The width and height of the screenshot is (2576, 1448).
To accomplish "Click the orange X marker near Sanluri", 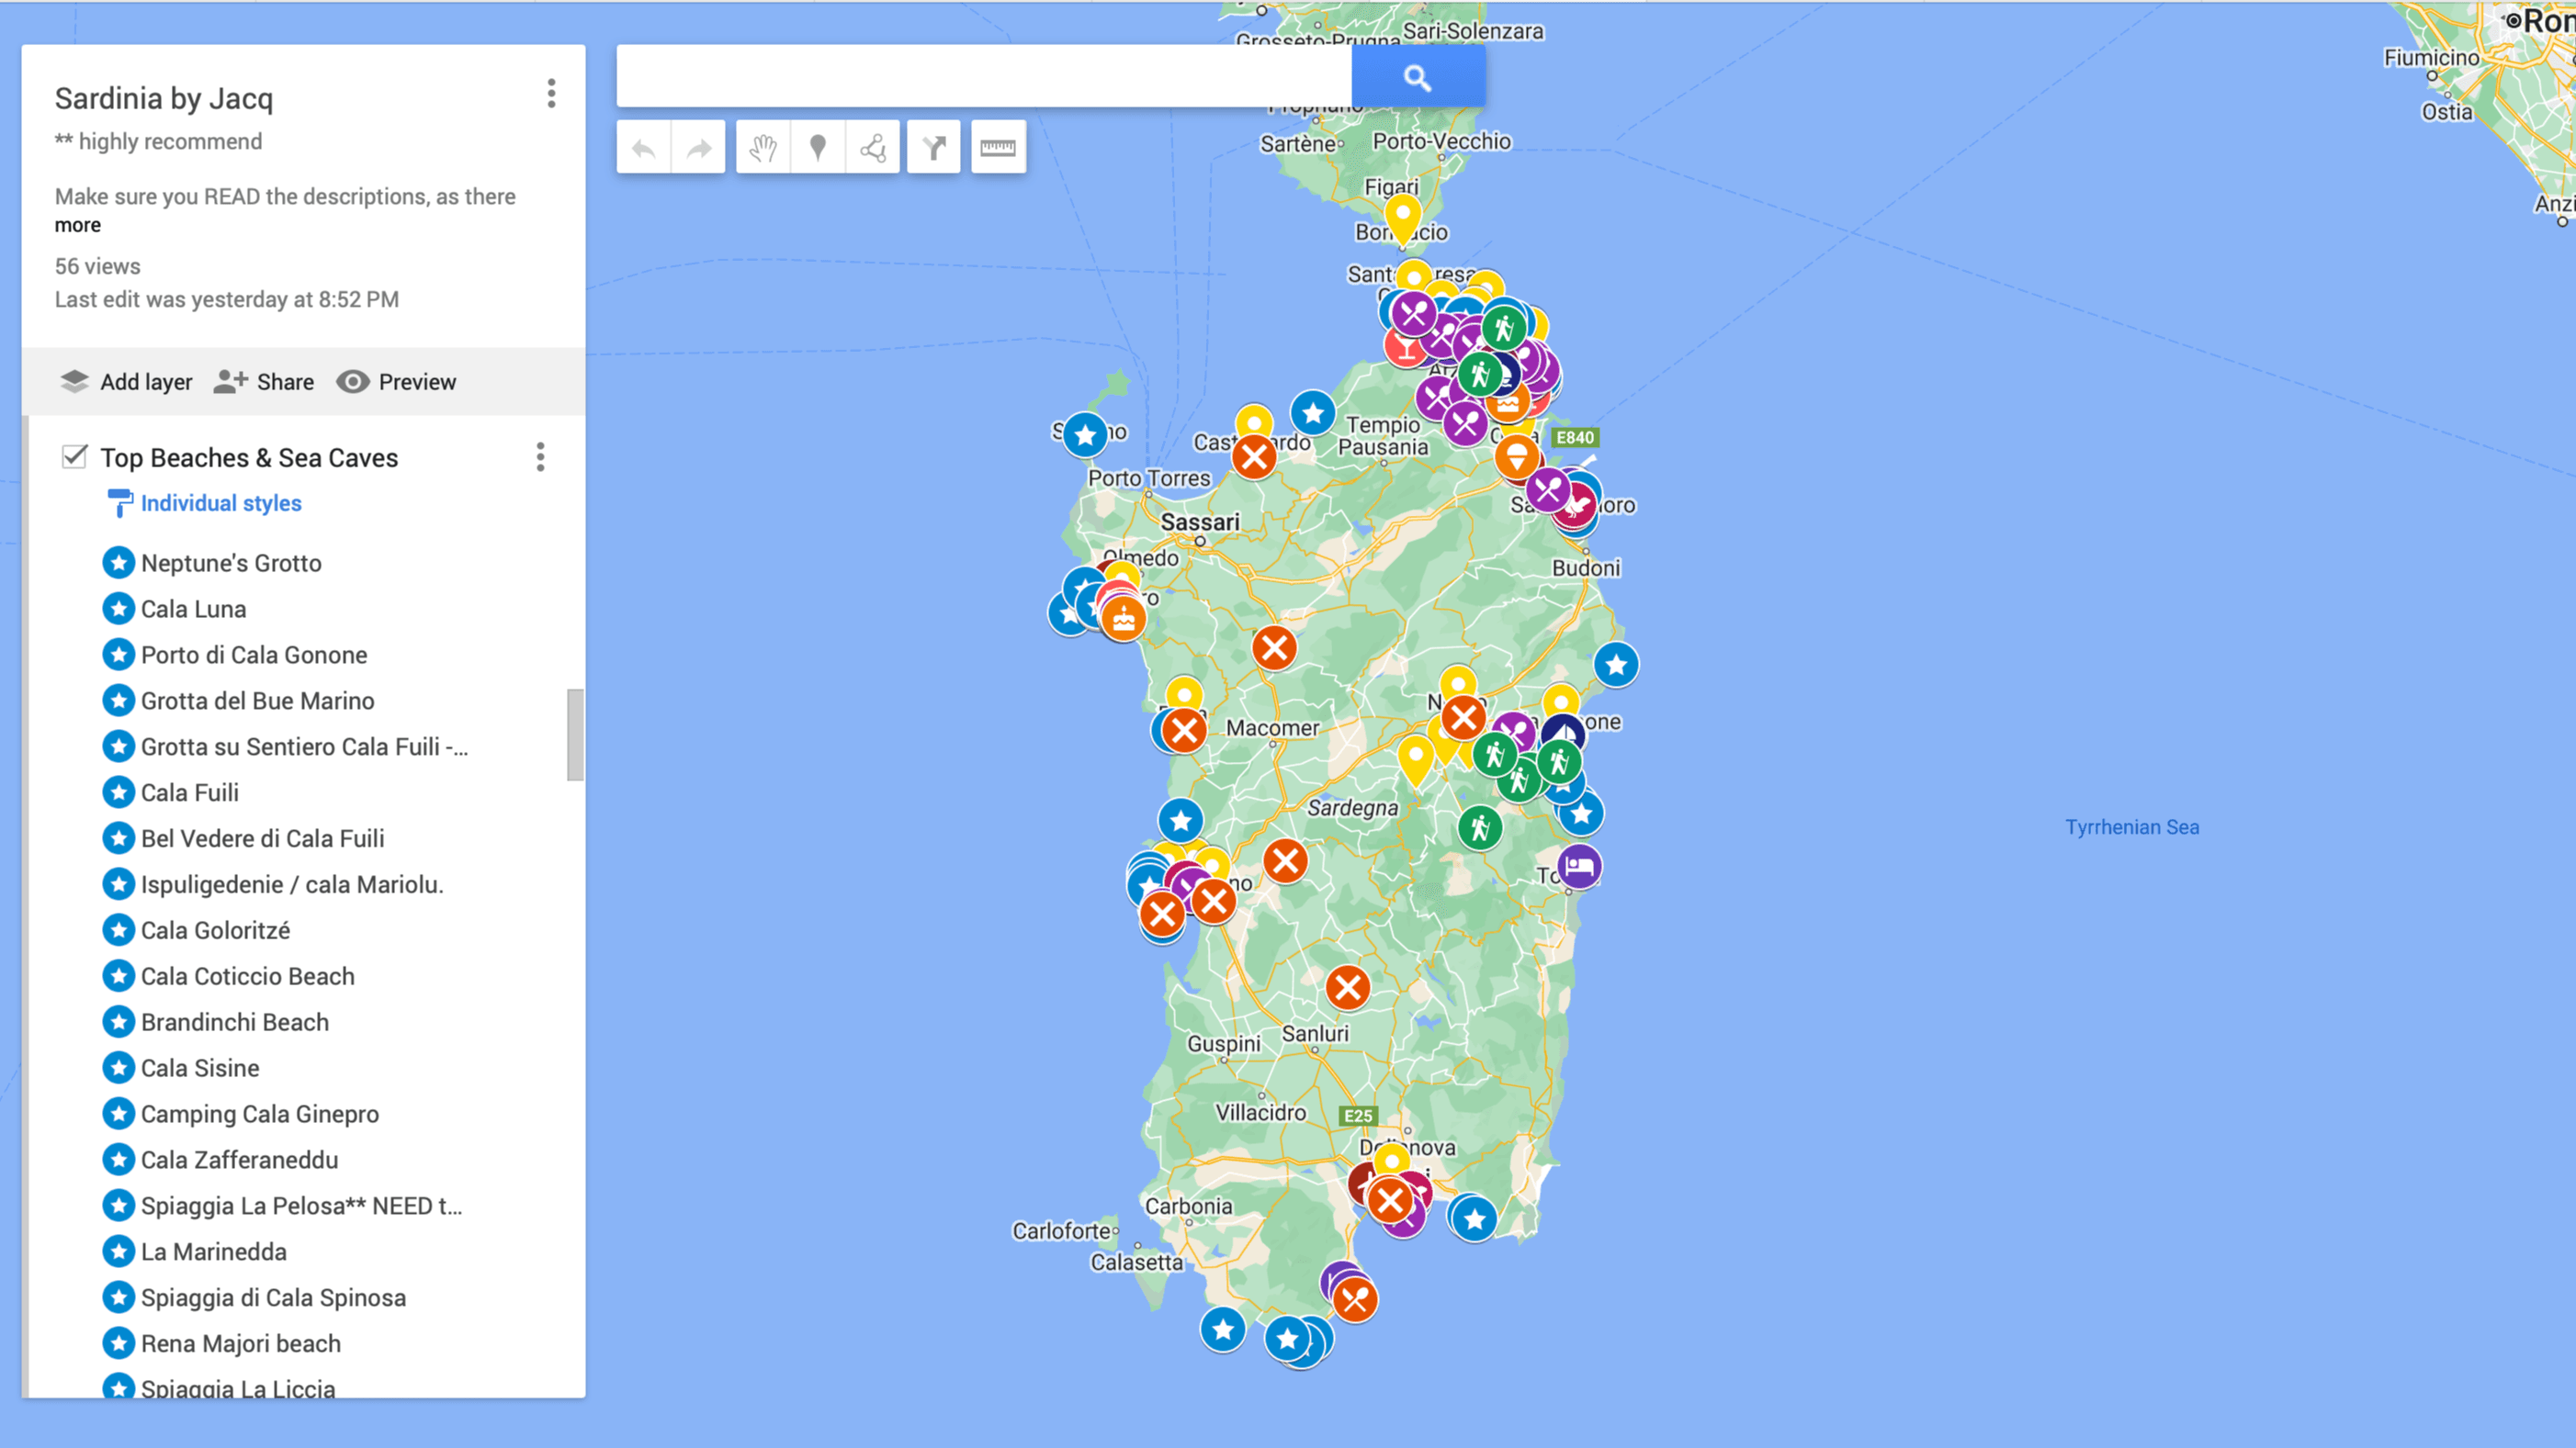I will (1348, 987).
